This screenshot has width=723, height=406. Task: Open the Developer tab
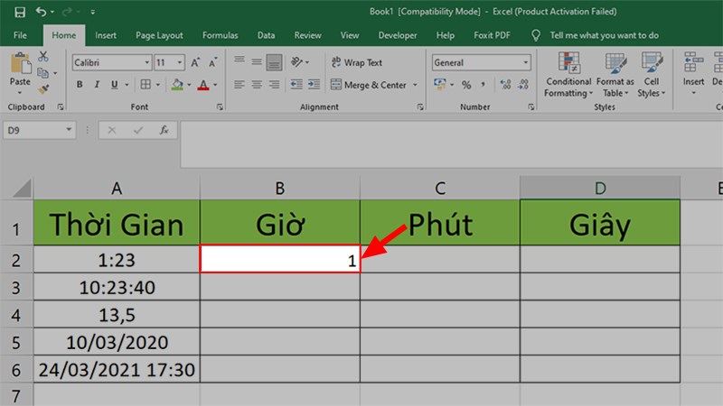tap(398, 35)
